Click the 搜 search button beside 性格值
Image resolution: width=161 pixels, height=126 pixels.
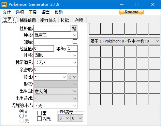(74, 28)
